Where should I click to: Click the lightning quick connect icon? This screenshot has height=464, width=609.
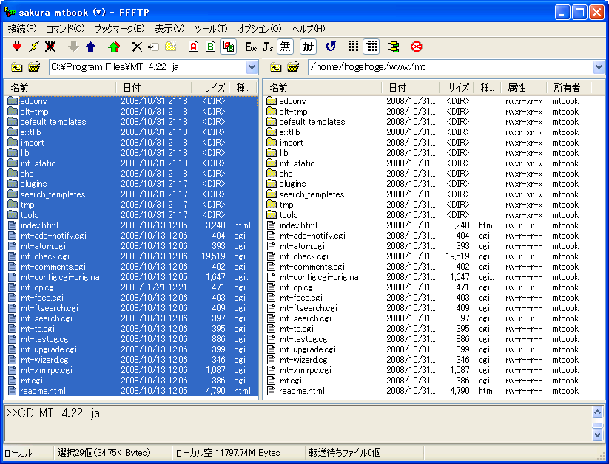[34, 47]
